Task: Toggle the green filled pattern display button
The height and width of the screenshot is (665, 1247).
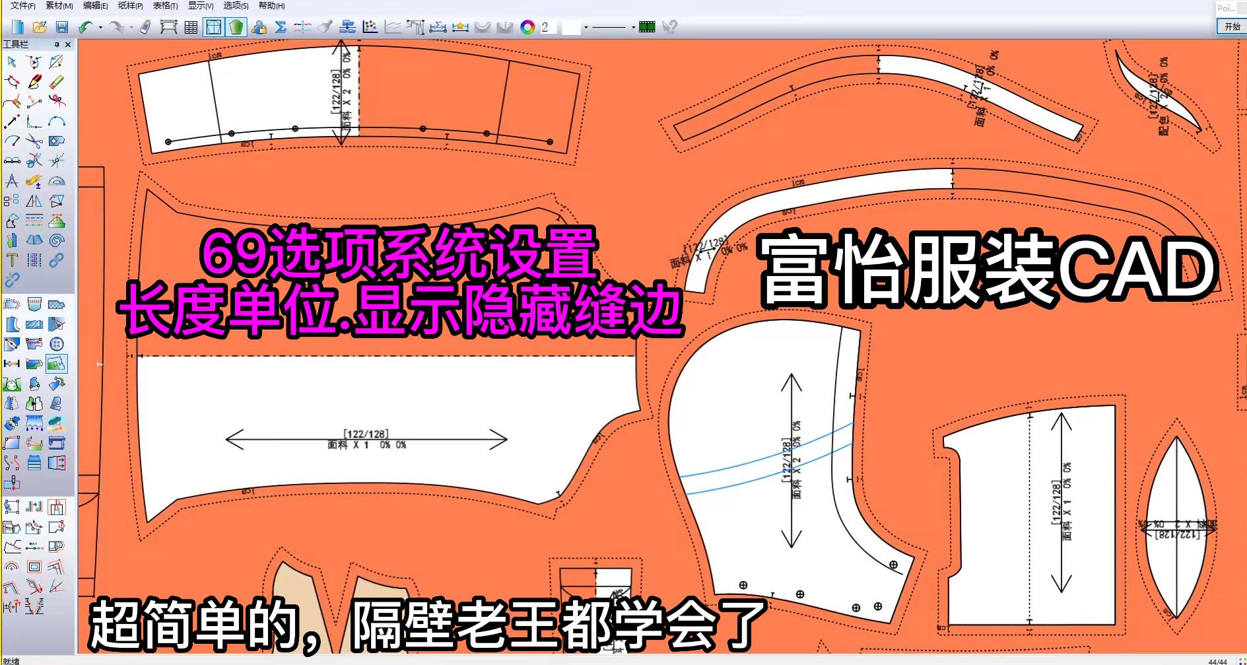Action: click(236, 27)
